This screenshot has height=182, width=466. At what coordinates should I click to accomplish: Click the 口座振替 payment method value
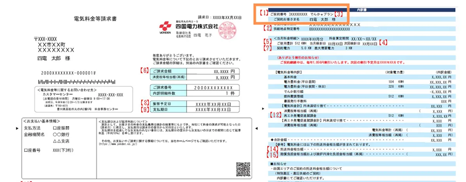point(60,128)
